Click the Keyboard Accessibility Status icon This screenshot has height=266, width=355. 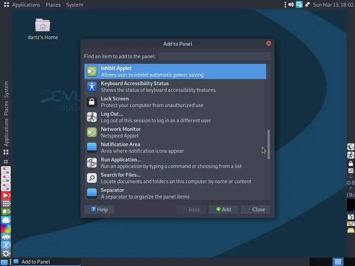(x=92, y=87)
